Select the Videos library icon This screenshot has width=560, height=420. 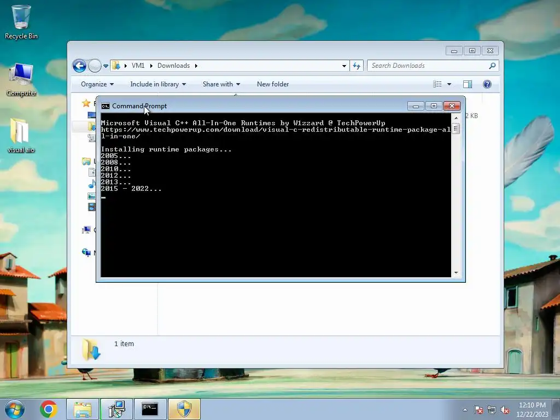click(x=92, y=207)
